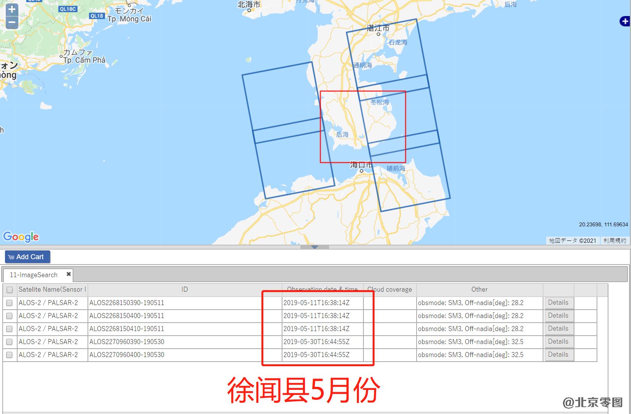Open Details for ALOS2270960400-190530
The image size is (631, 414).
coord(558,354)
